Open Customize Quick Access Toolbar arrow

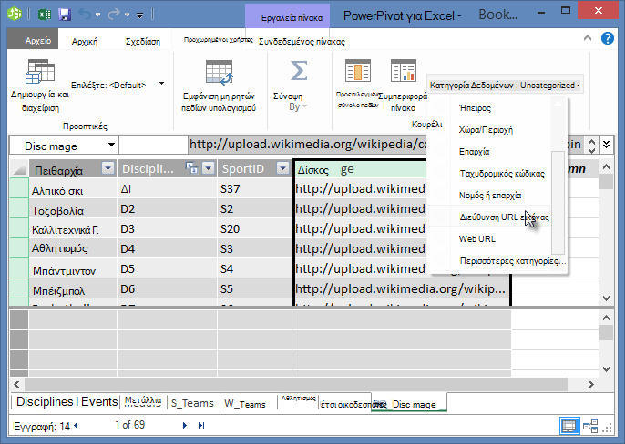click(140, 15)
